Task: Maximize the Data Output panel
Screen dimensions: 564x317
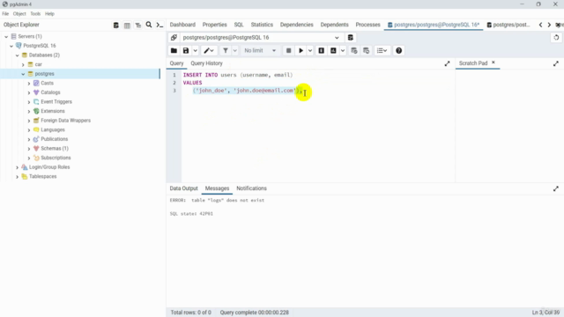Action: [556, 188]
